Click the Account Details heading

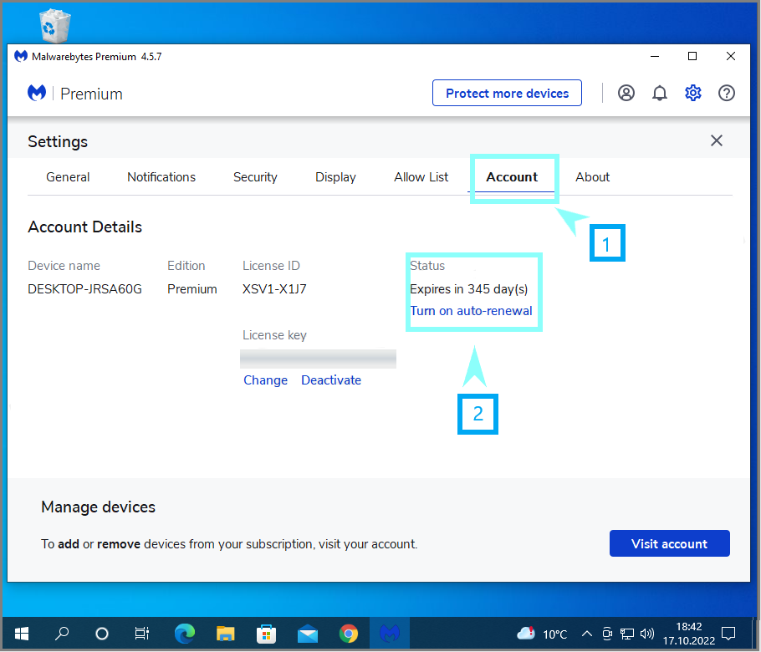pyautogui.click(x=85, y=227)
